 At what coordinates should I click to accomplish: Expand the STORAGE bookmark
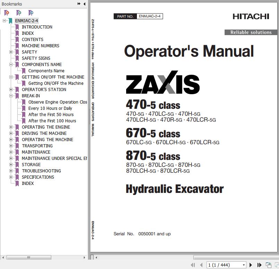[x=11, y=165]
